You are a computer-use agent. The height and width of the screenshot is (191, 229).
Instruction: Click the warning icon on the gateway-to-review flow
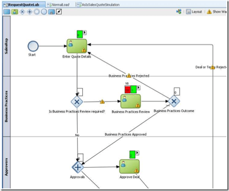(x=102, y=102)
